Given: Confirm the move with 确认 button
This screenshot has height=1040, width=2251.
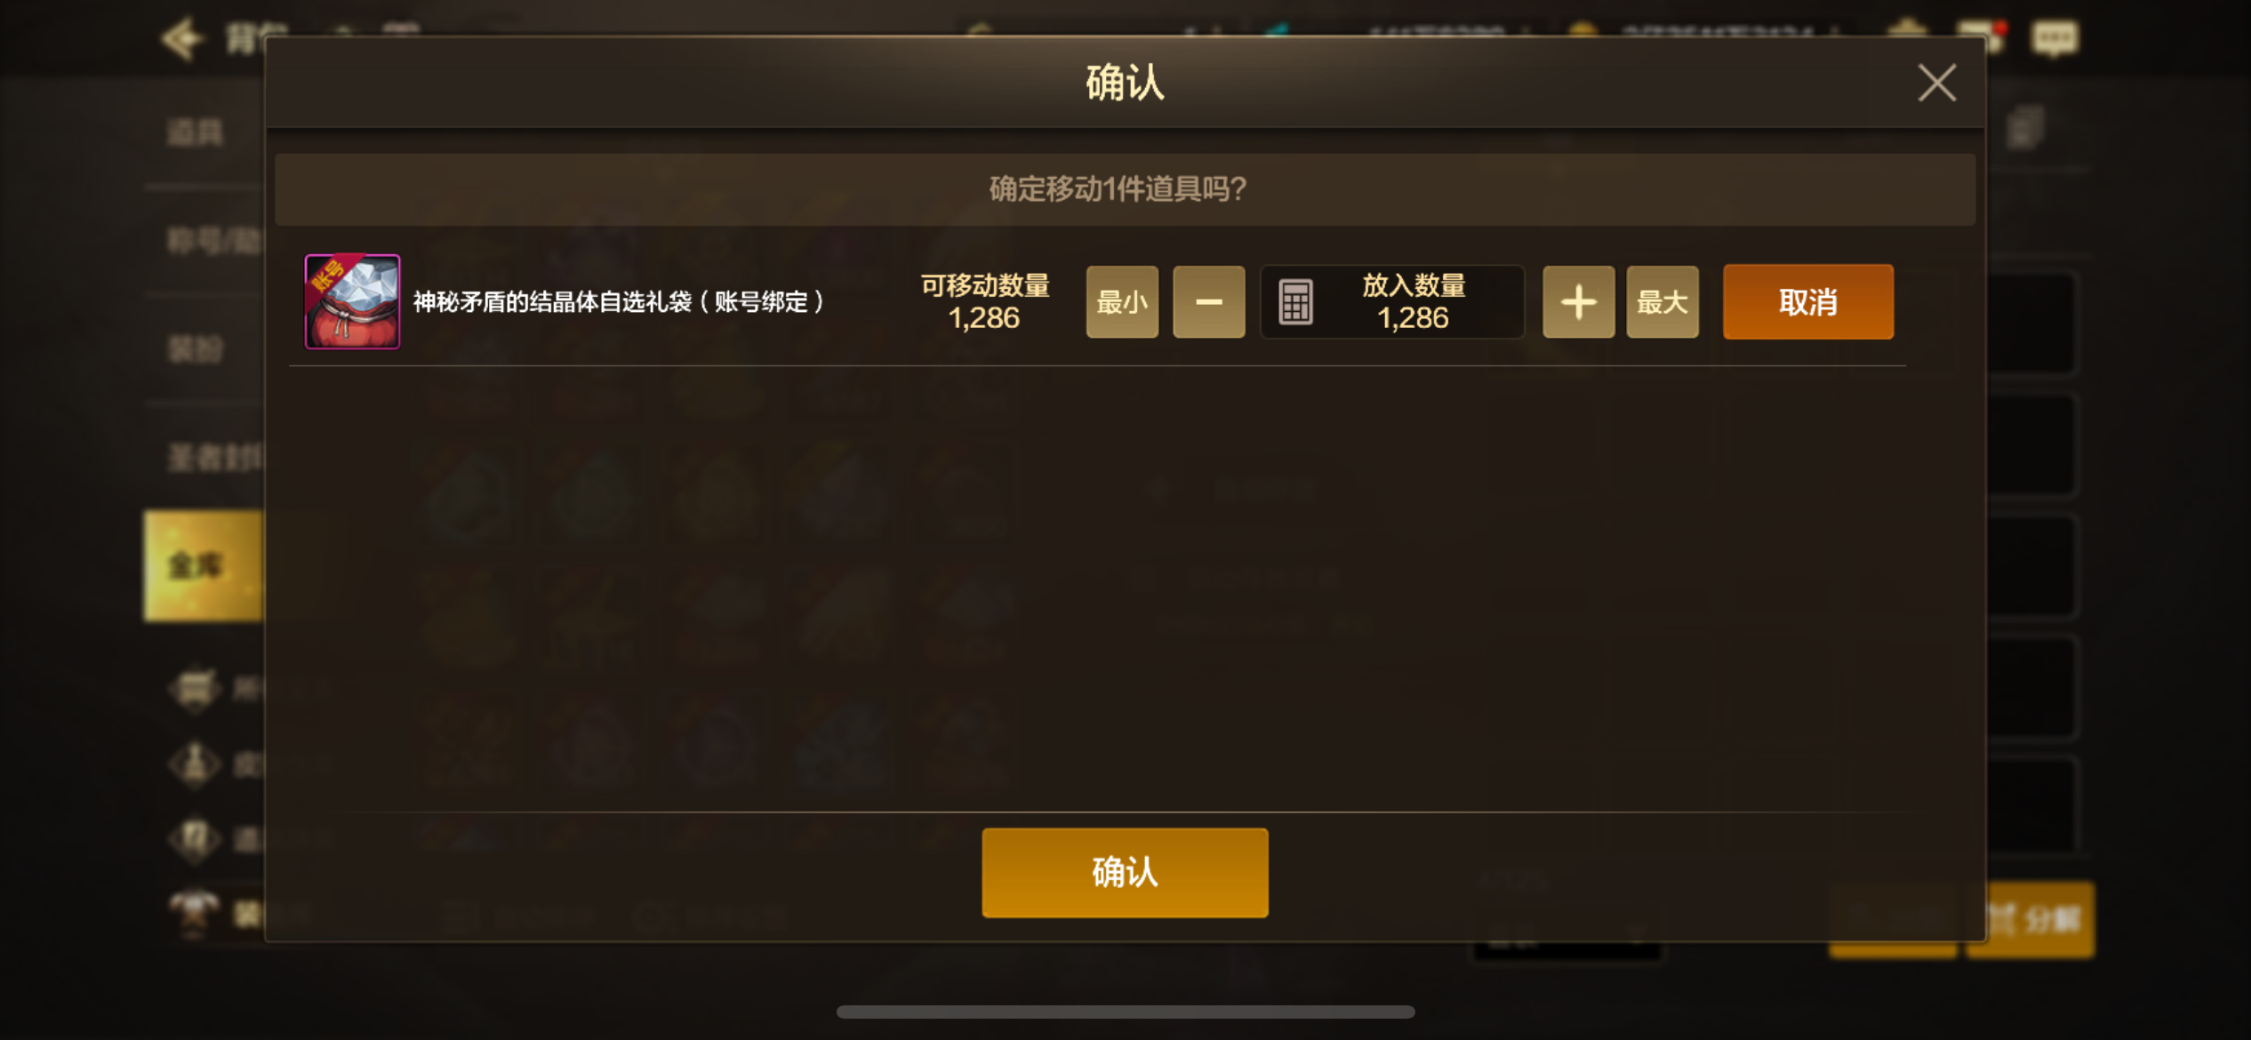Looking at the screenshot, I should pyautogui.click(x=1125, y=872).
